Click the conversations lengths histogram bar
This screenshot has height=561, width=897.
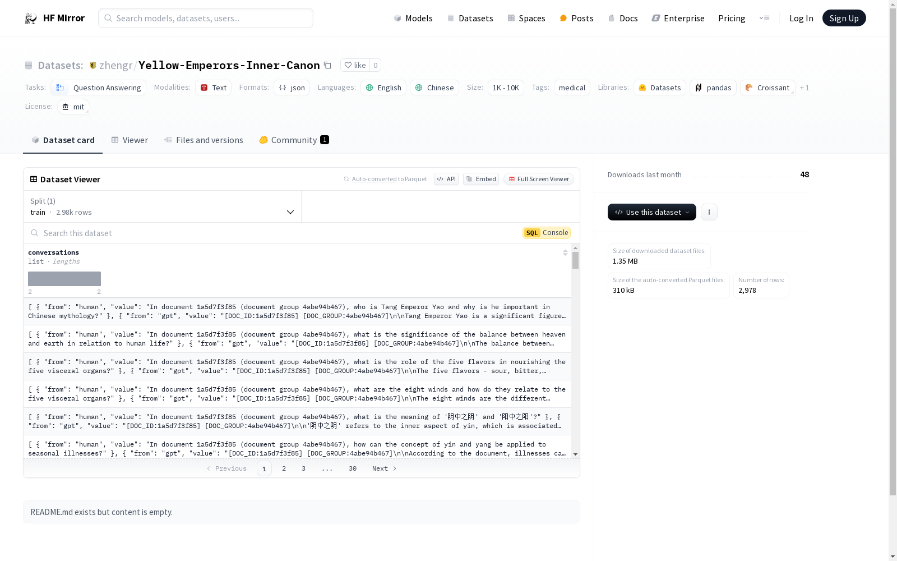[64, 279]
